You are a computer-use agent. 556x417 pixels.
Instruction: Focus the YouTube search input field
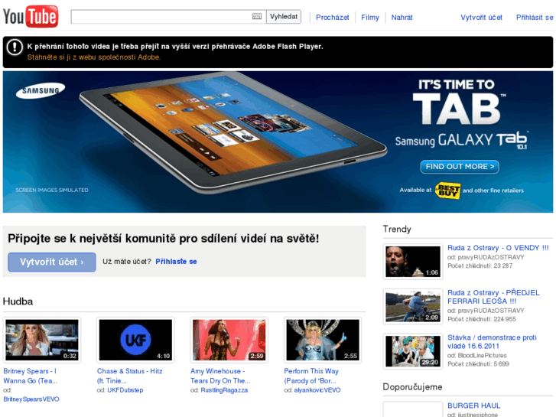pos(168,17)
